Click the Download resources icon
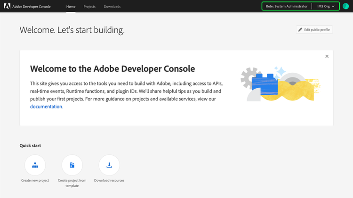Screen dimensions: 353x198 [109, 165]
